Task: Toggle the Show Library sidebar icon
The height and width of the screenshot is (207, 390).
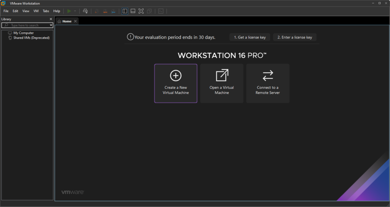Action: tap(125, 11)
